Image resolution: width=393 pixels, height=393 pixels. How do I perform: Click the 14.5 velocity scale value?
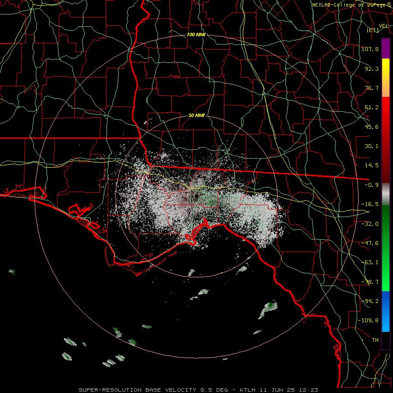(372, 165)
